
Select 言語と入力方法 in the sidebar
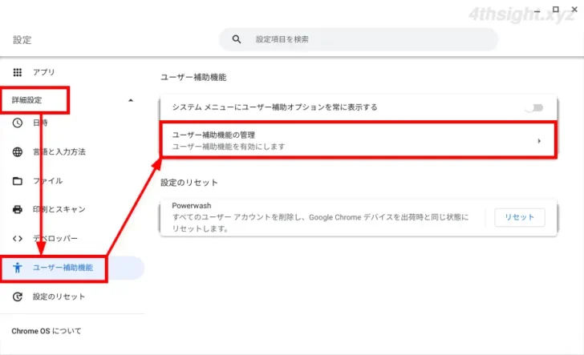point(59,151)
